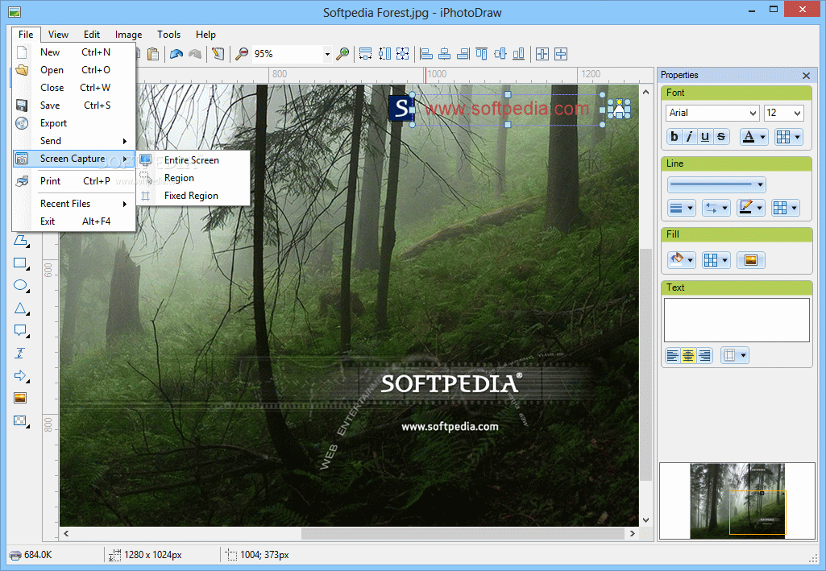826x571 pixels.
Task: Set text alignment to right
Action: click(704, 356)
